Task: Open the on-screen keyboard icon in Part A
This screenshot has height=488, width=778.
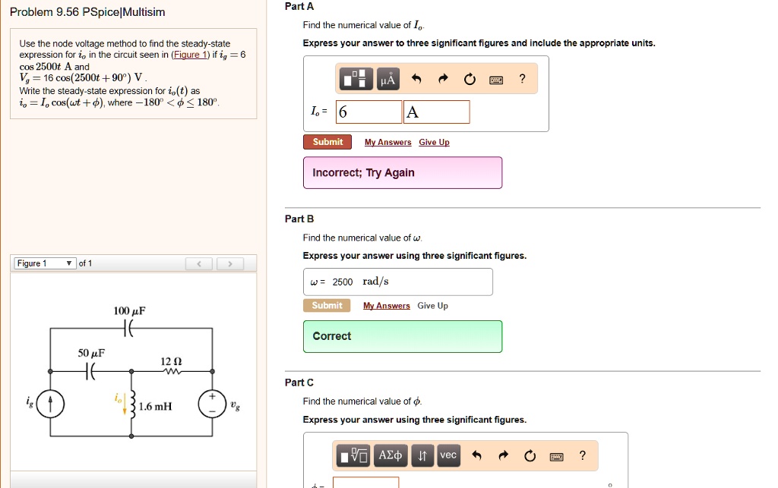Action: coord(497,78)
